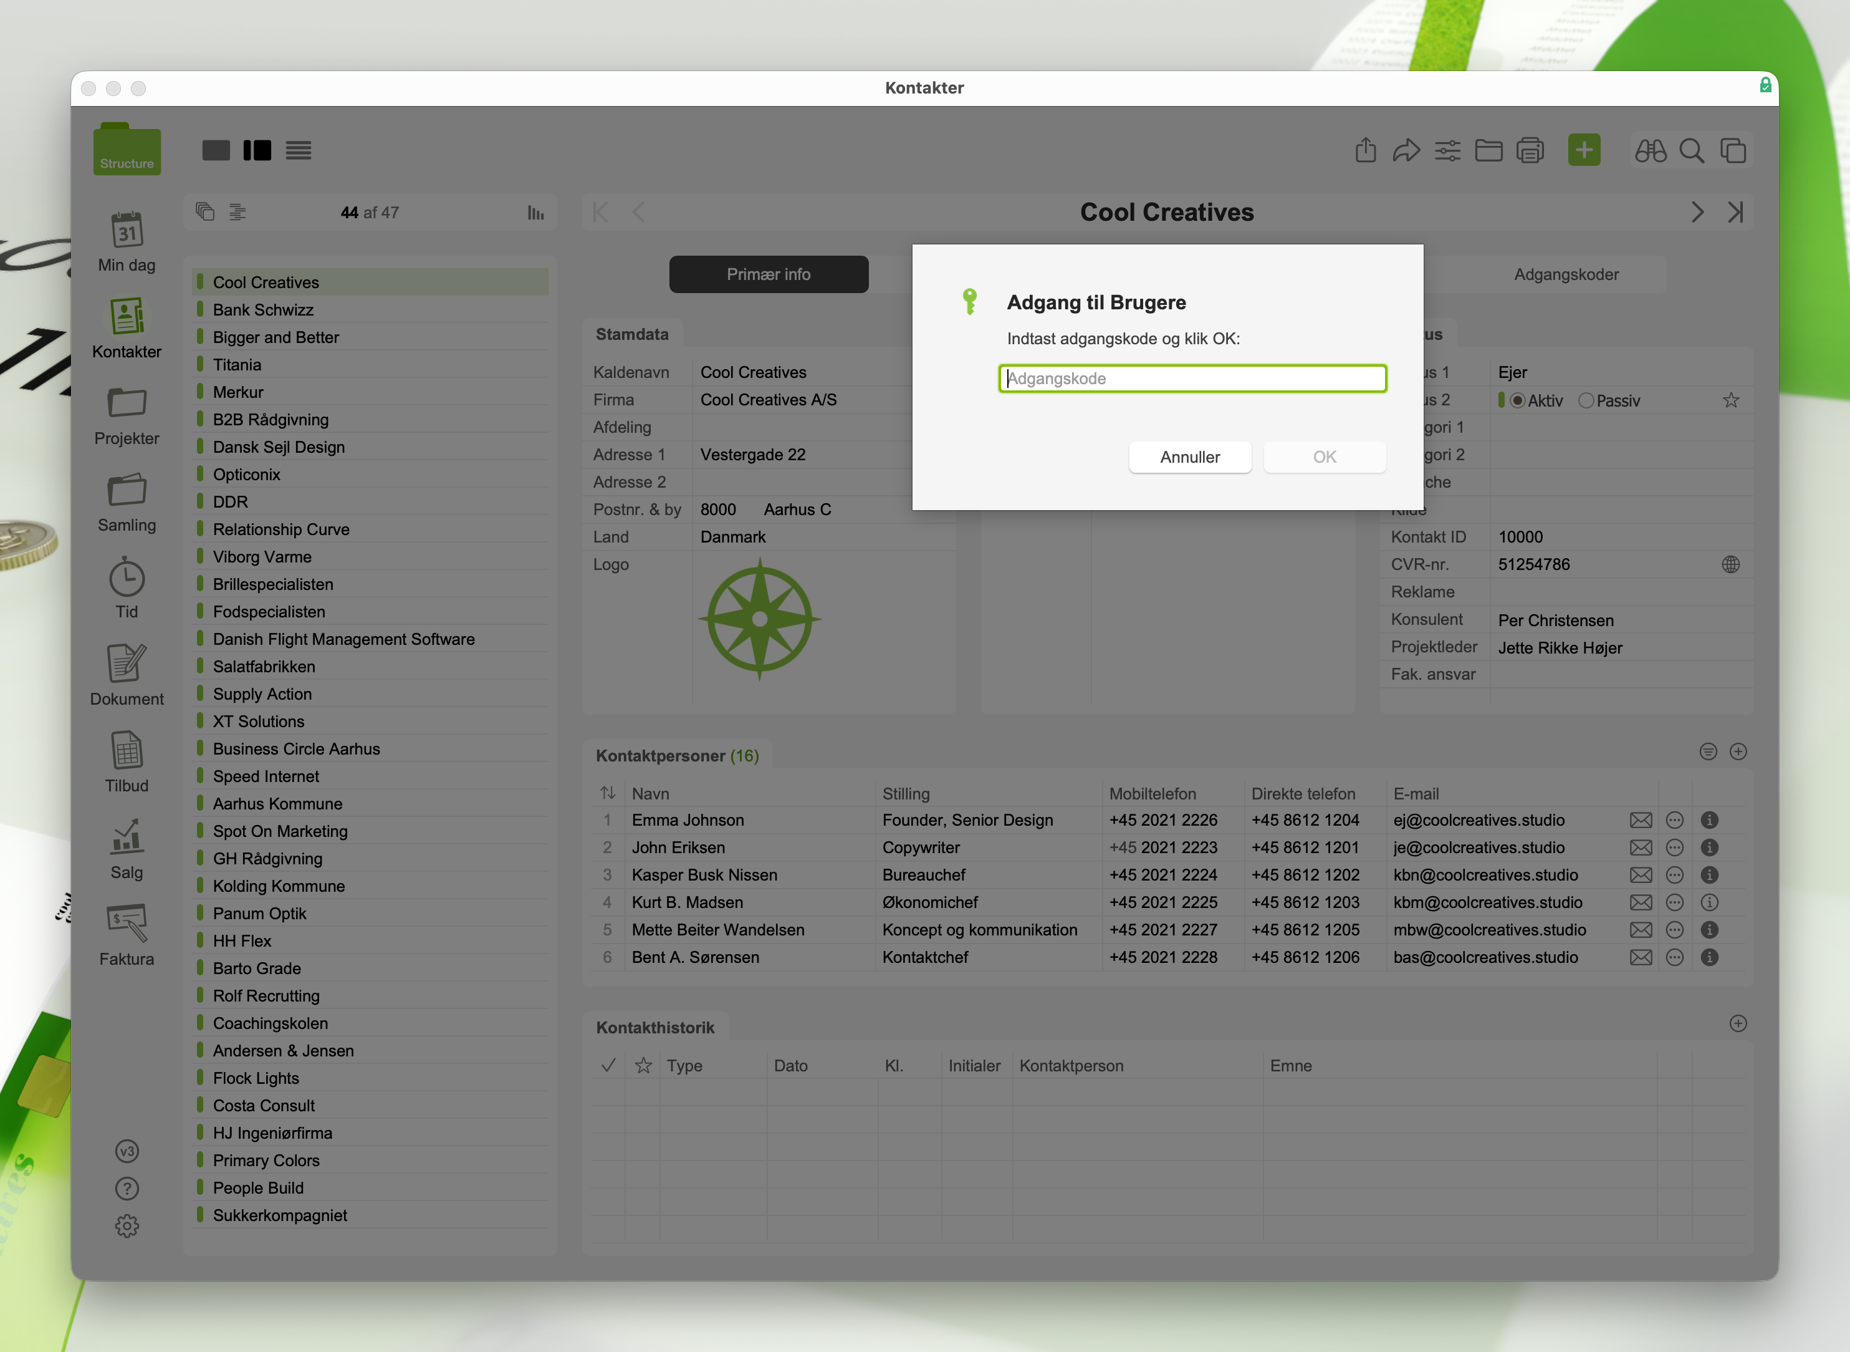Image resolution: width=1850 pixels, height=1352 pixels.
Task: Click the printer icon in toolbar
Action: pos(1530,150)
